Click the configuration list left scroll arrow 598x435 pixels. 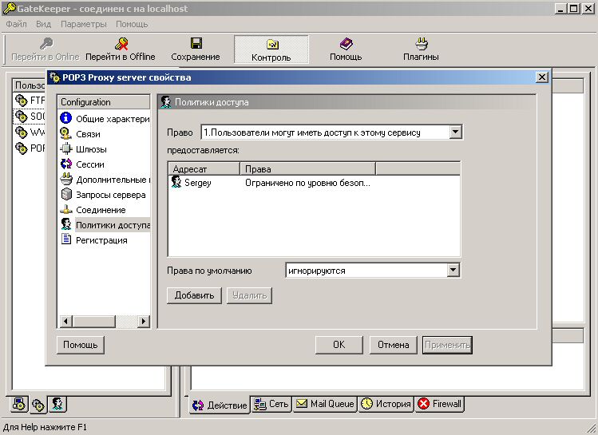click(65, 322)
